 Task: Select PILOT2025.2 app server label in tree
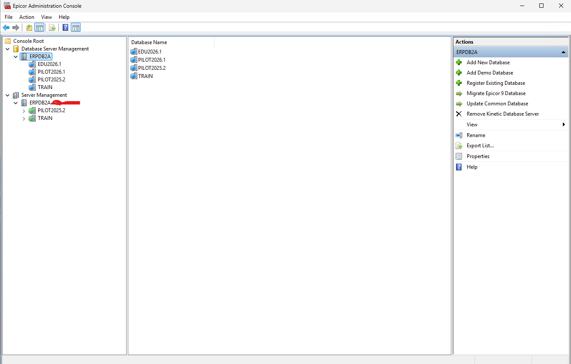(51, 110)
